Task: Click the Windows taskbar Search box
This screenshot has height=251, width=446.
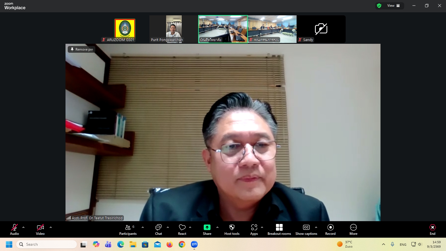Action: click(47, 244)
